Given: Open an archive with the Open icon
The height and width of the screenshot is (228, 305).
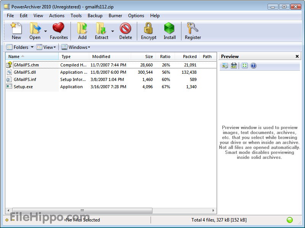Looking at the screenshot, I should click(35, 28).
